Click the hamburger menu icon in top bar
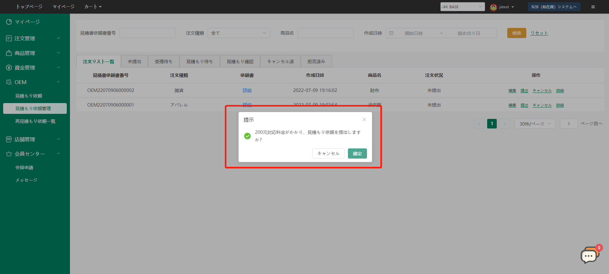Viewport: 609px width, 274px height. coord(593,7)
